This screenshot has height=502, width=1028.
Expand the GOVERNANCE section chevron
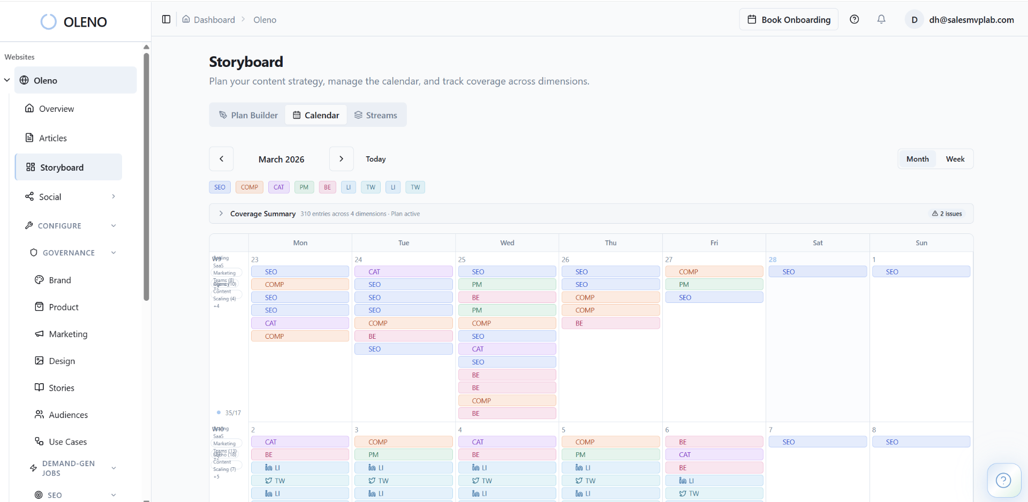pyautogui.click(x=114, y=252)
